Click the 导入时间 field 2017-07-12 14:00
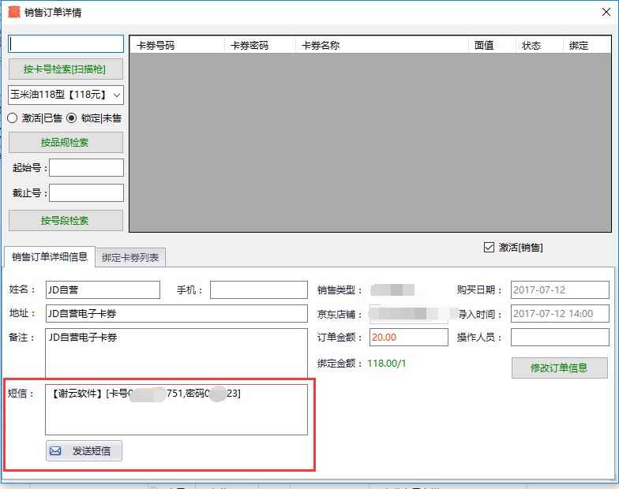 tap(560, 314)
